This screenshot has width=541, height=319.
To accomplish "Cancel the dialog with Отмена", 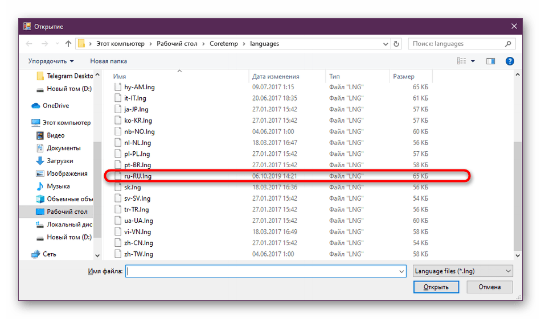I will tap(489, 287).
